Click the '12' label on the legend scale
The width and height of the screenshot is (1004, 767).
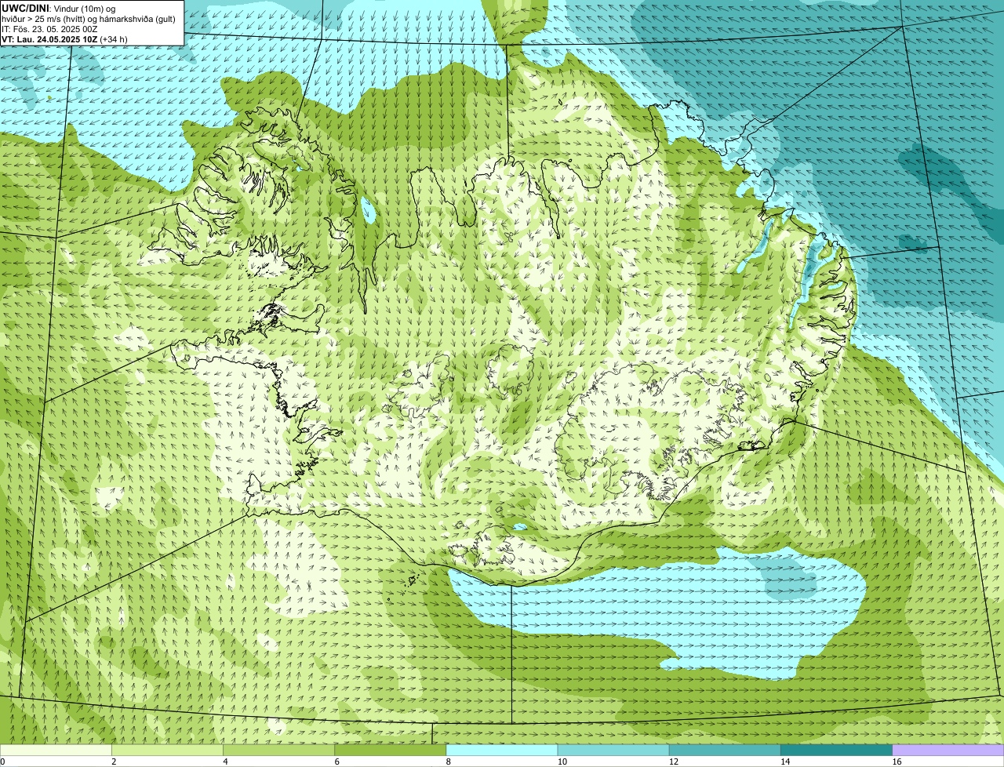[x=674, y=762]
